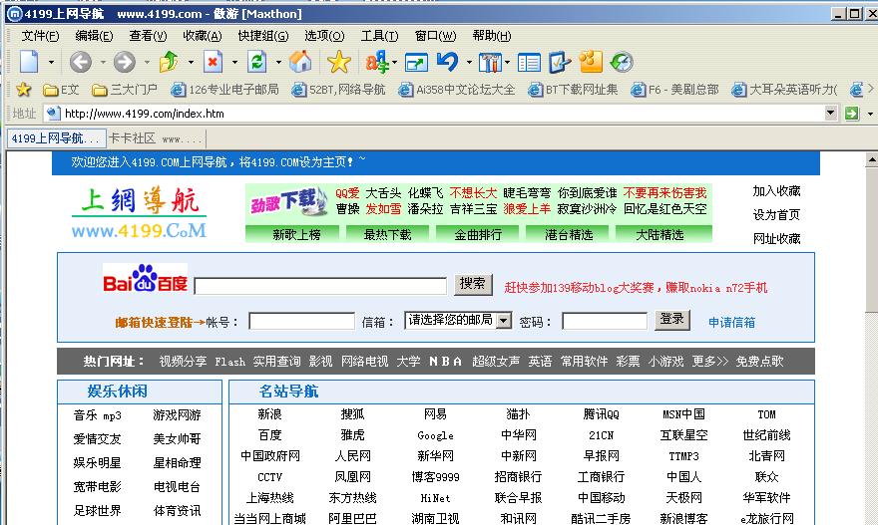Click the New page document icon
878x525 pixels.
tap(29, 63)
